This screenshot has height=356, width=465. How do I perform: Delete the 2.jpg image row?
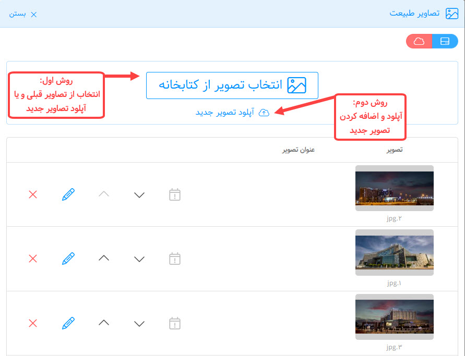(x=33, y=194)
